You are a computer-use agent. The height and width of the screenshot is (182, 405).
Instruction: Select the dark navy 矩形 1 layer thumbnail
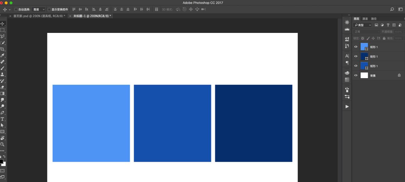[364, 56]
